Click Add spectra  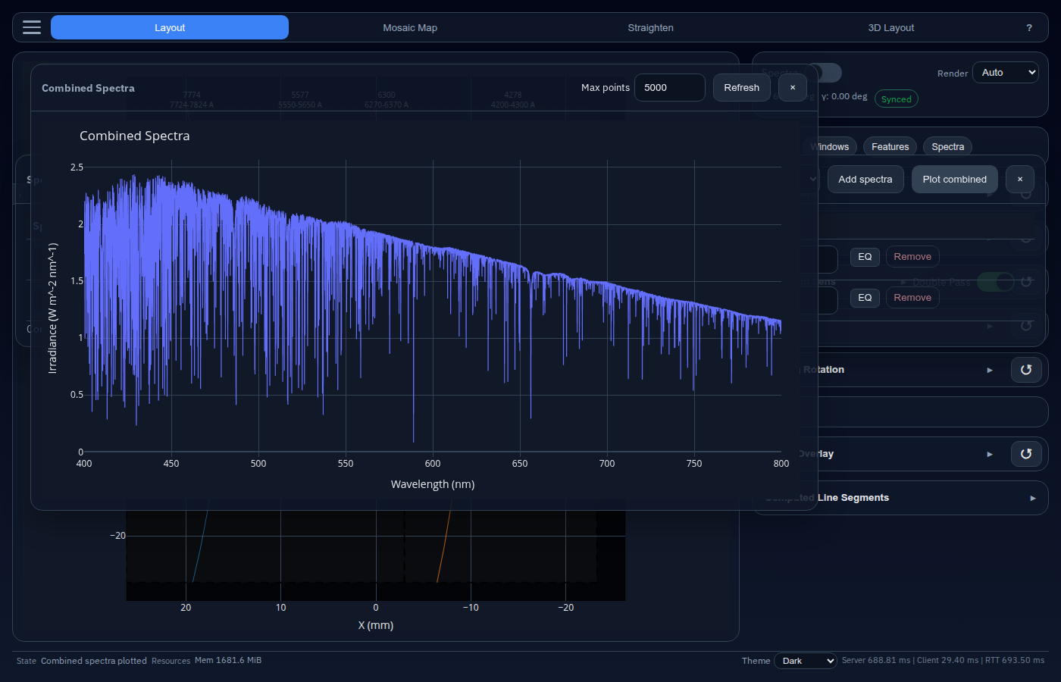tap(865, 180)
